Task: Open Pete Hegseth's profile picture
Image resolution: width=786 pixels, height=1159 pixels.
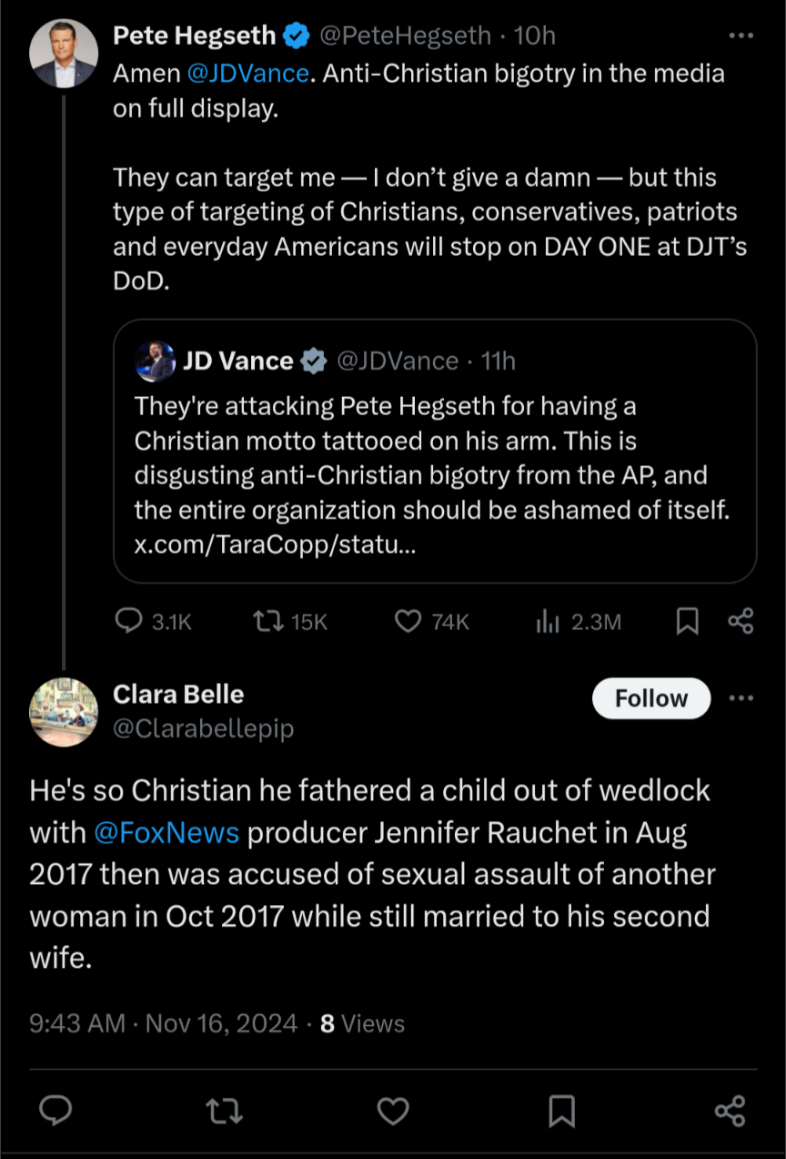Action: tap(64, 54)
